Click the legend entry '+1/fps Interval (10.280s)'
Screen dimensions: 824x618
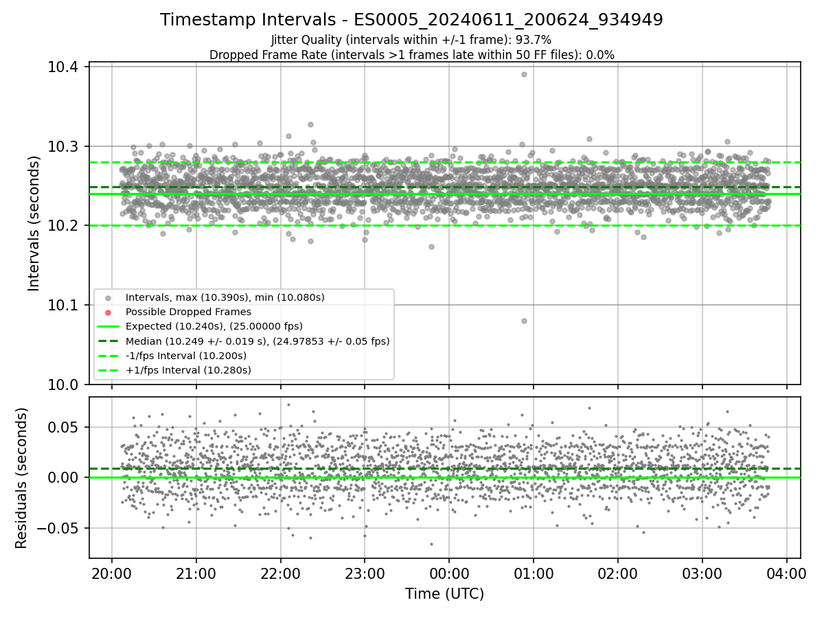188,370
